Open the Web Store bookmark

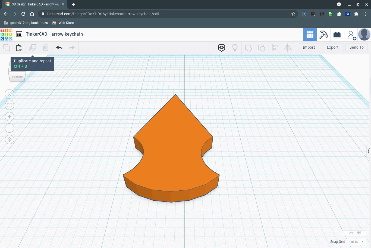tap(63, 23)
